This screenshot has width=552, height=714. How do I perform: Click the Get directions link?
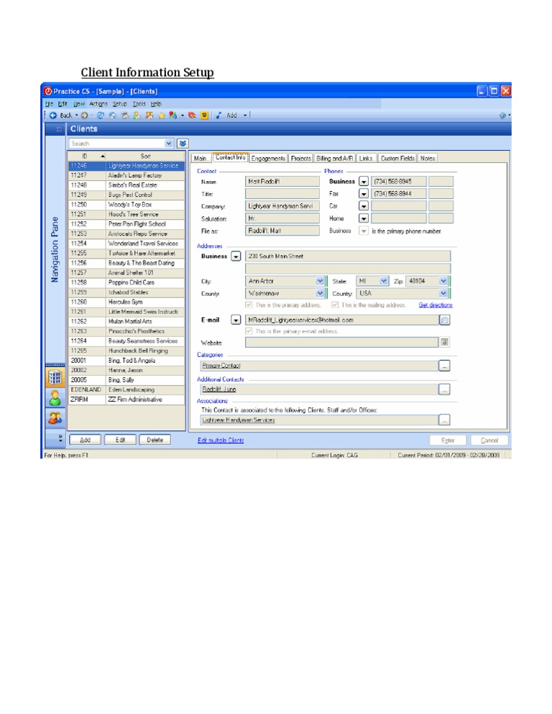436,305
